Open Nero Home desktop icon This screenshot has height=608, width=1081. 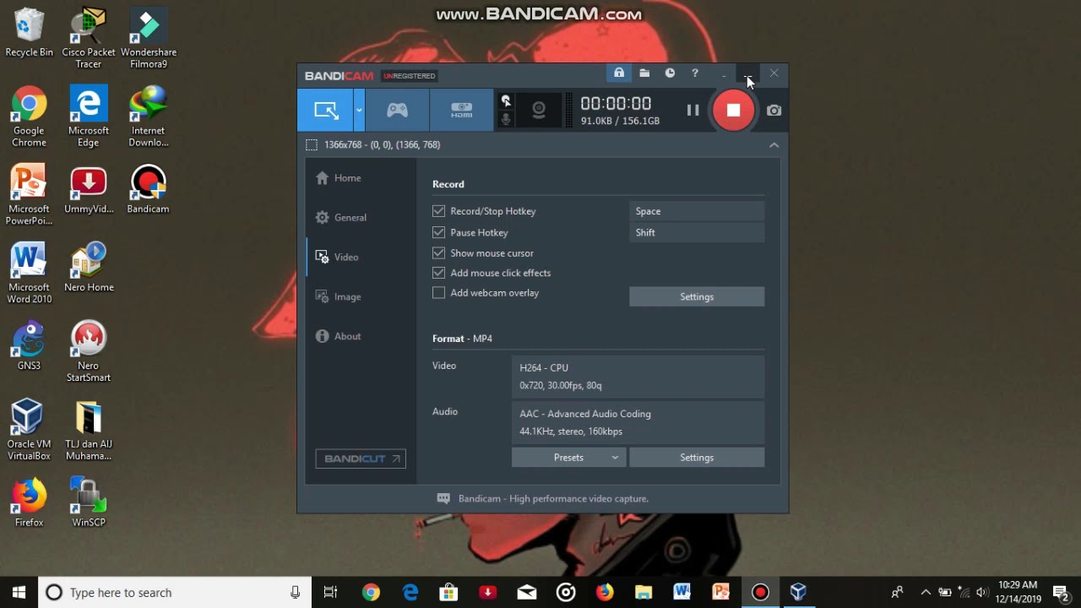pos(89,269)
